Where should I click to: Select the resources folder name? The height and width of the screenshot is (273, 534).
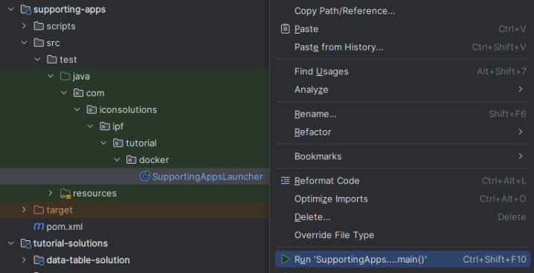(x=94, y=193)
